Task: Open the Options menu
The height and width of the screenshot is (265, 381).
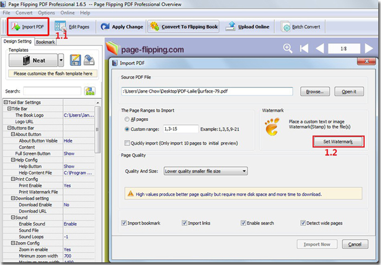Action: coord(46,13)
